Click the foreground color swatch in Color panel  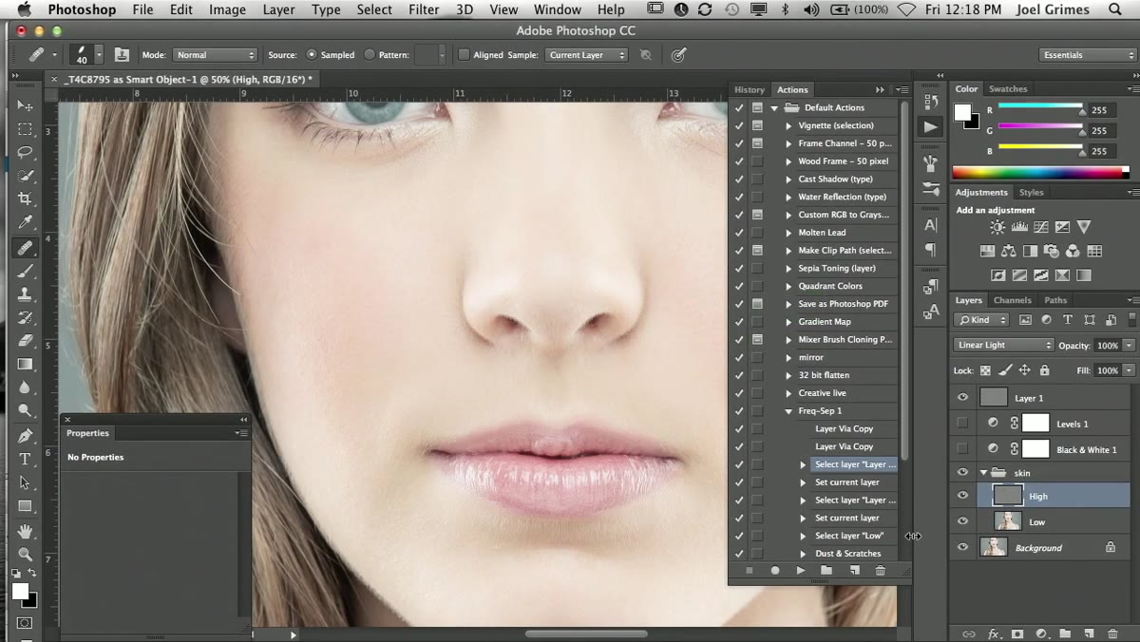(961, 113)
